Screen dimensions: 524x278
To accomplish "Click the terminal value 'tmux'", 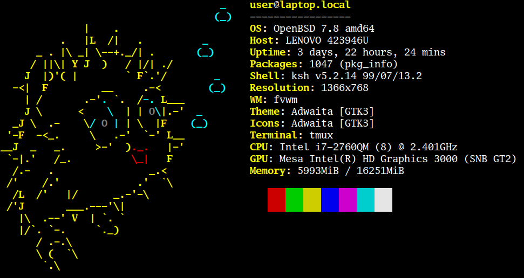I will (321, 135).
